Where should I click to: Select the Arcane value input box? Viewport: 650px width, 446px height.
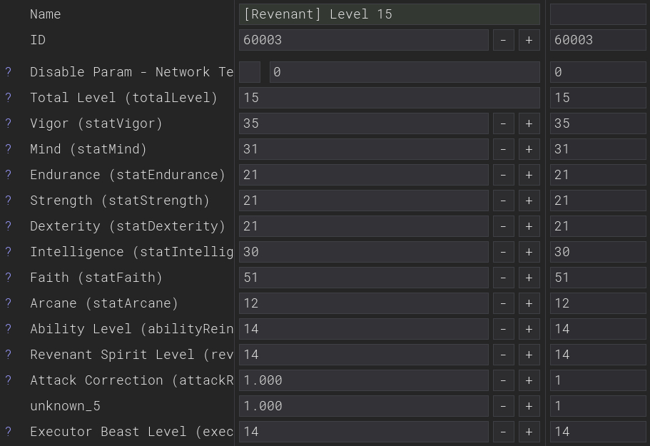click(x=363, y=303)
